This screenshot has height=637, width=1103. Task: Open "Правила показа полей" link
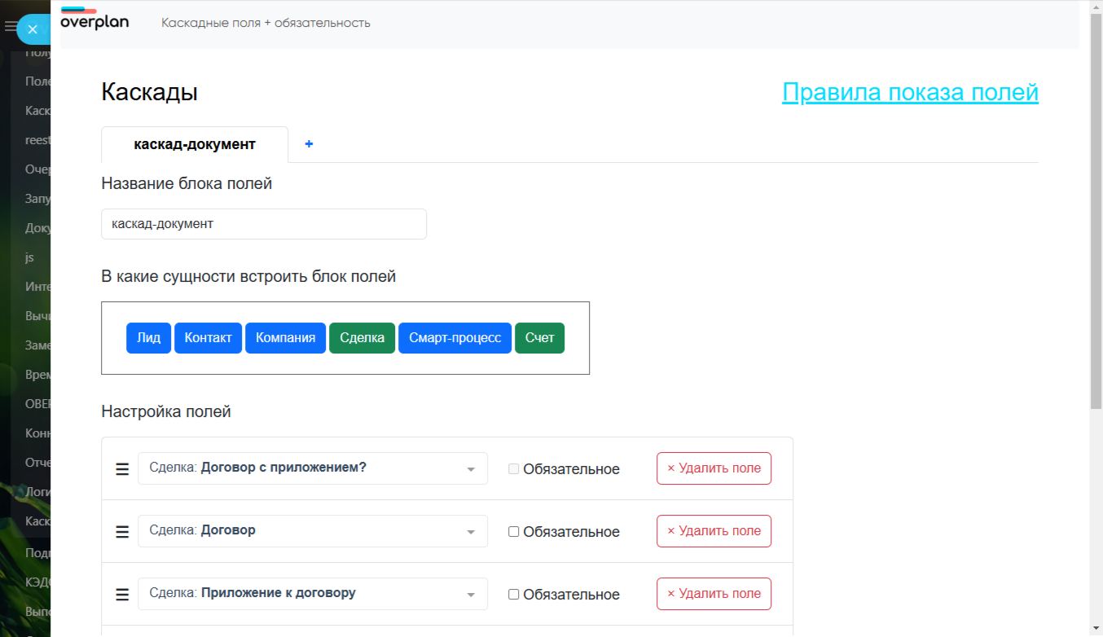(910, 92)
